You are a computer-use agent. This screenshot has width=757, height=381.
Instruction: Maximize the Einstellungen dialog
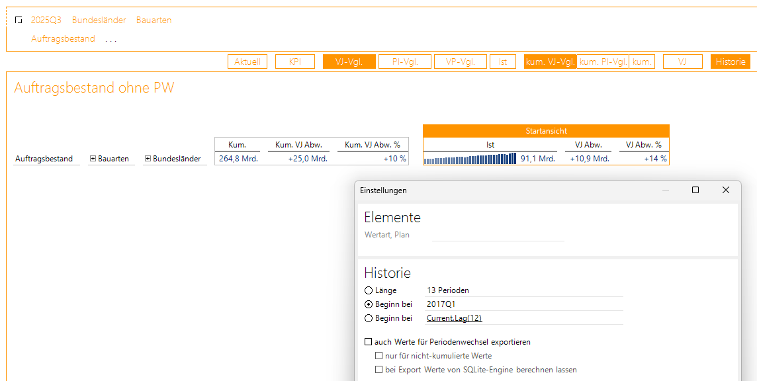(695, 190)
